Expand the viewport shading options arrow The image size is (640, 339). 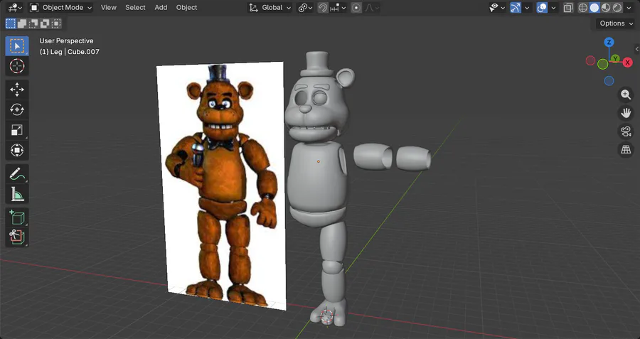[629, 8]
